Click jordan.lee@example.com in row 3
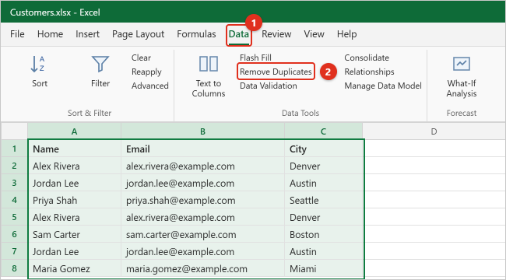 coord(202,183)
